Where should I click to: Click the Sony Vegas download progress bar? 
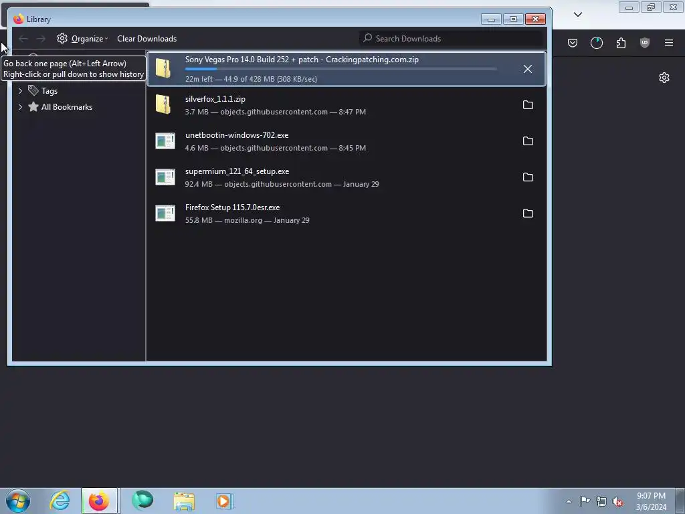340,69
